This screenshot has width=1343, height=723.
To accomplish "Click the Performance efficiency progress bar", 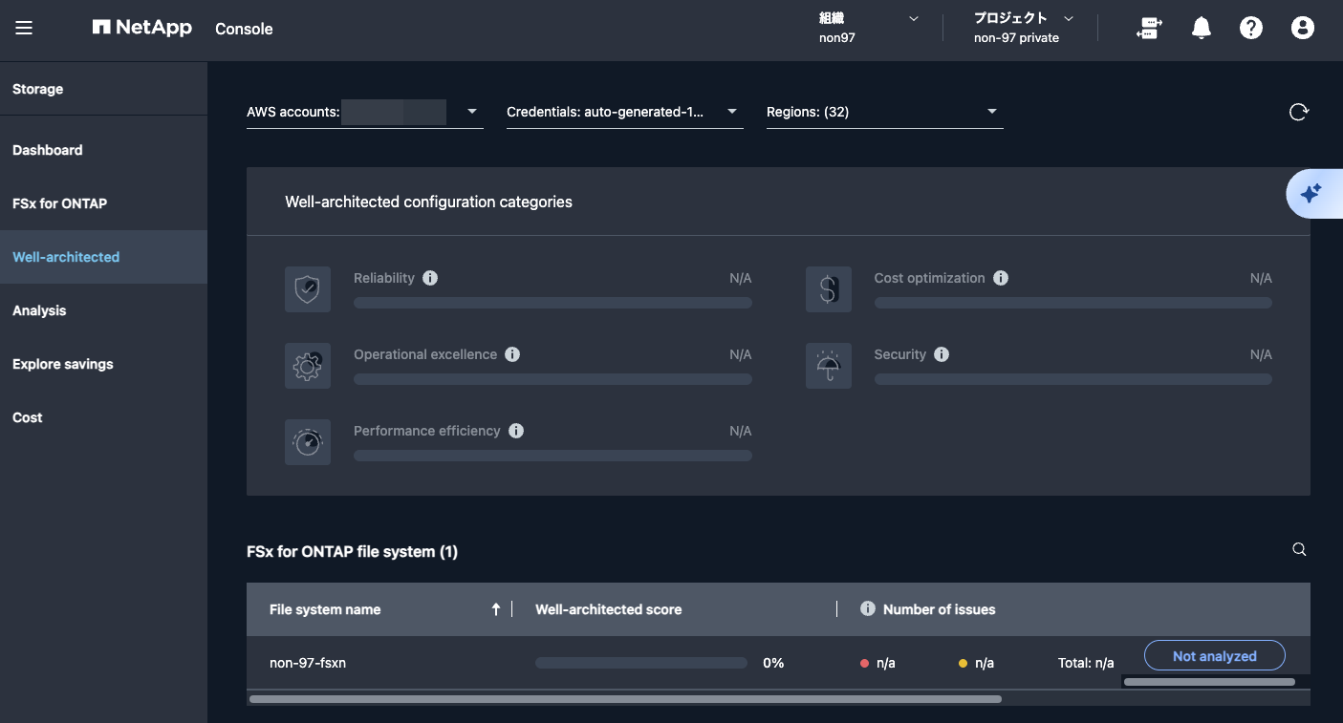I will pyautogui.click(x=552, y=456).
